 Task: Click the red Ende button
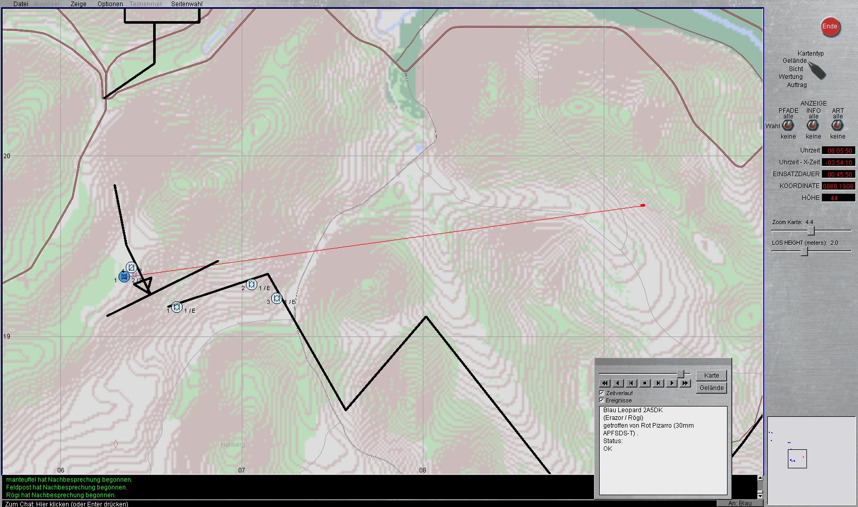click(830, 27)
